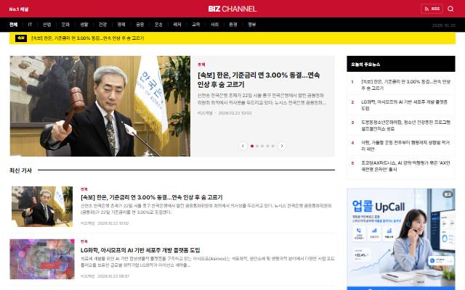Viewport: 465px width, 290px height.
Task: Click the 오늘의 주요뉴스 sidebar heading
Action: coord(365,65)
